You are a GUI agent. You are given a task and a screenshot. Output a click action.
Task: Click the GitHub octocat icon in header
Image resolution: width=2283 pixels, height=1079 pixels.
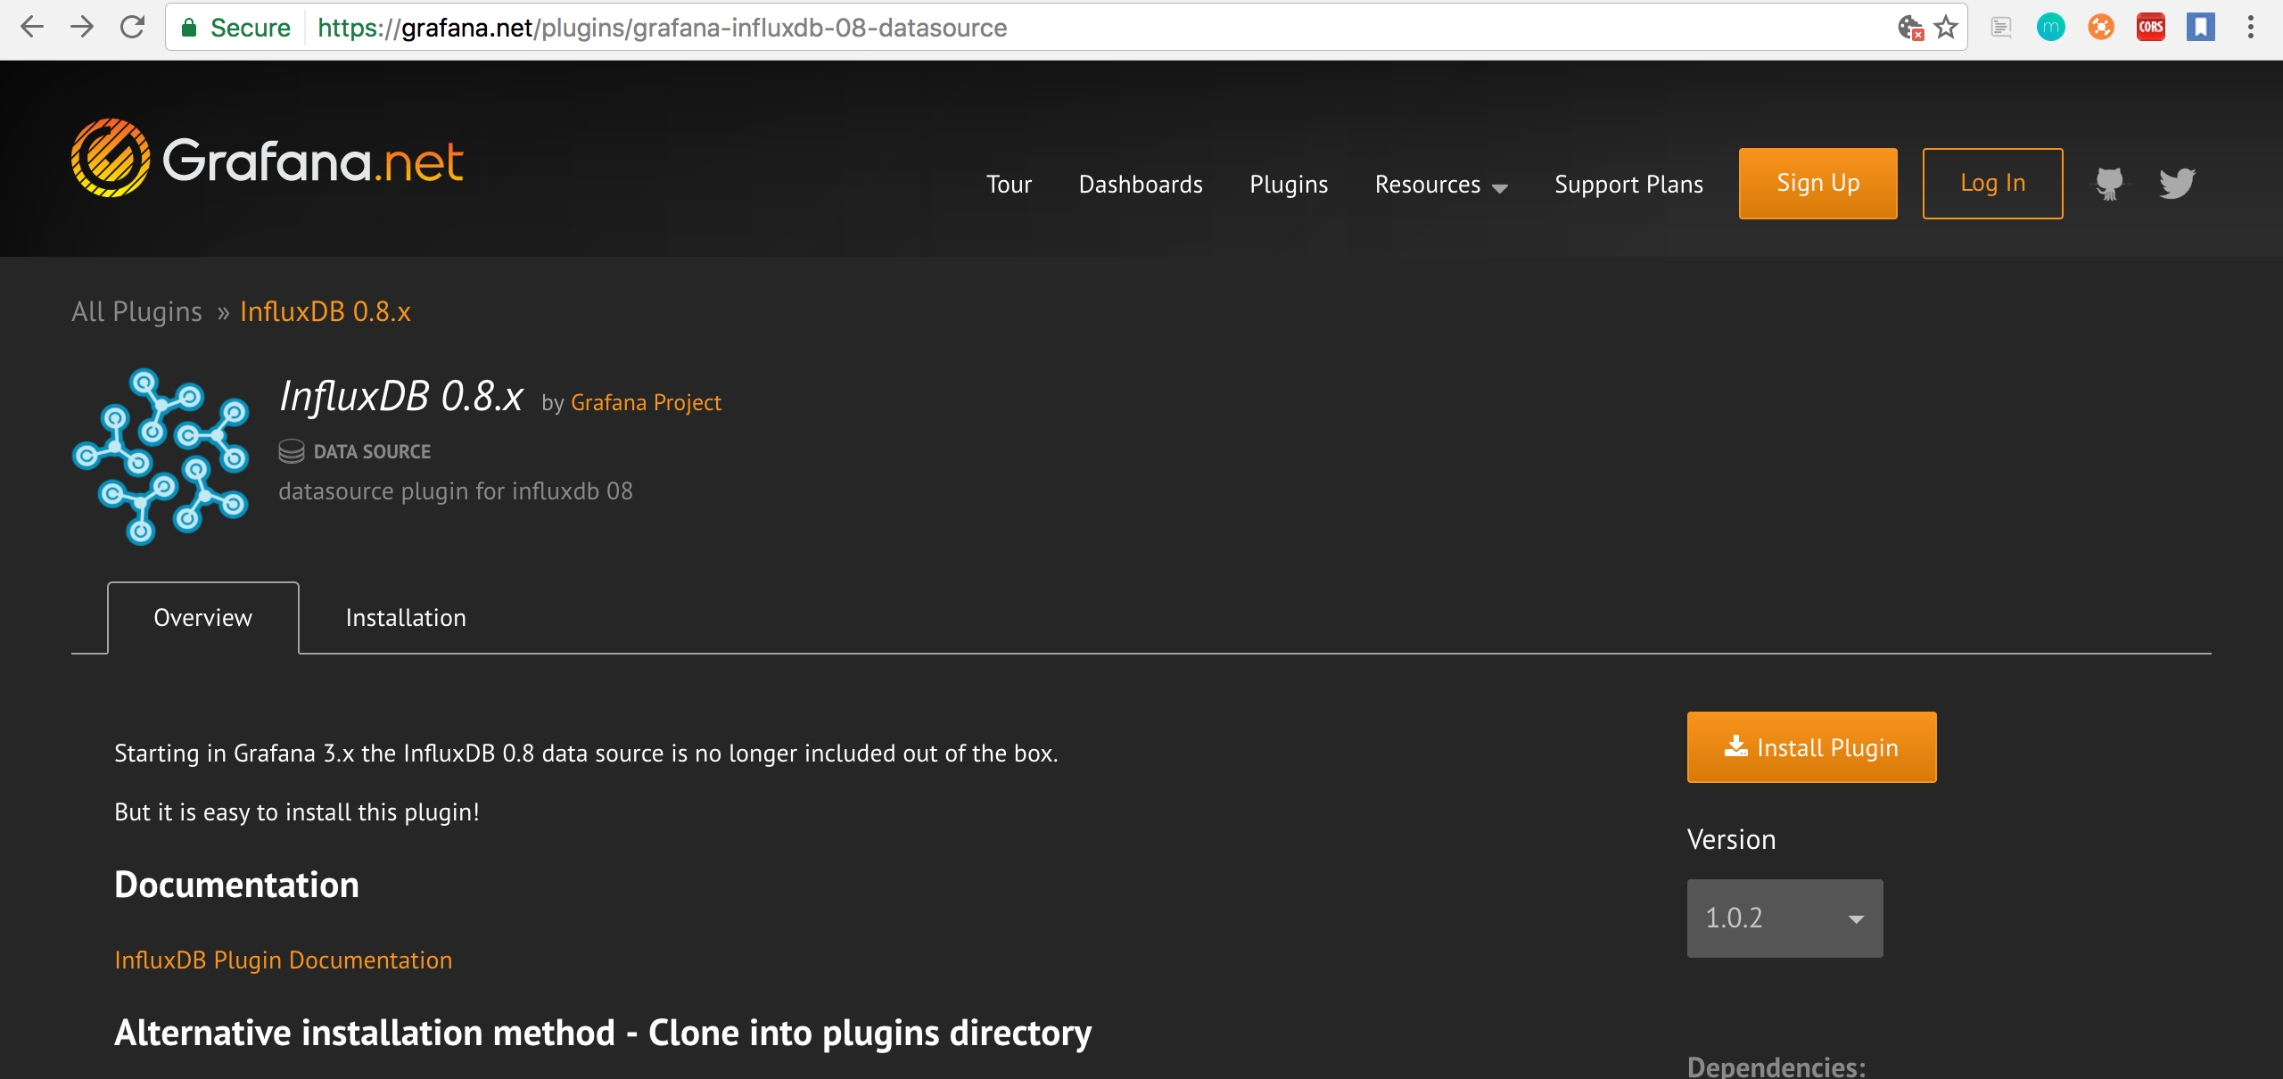point(2109,184)
